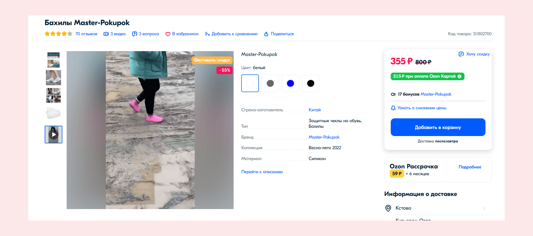Click the video camera icon
The height and width of the screenshot is (236, 533).
click(106, 34)
